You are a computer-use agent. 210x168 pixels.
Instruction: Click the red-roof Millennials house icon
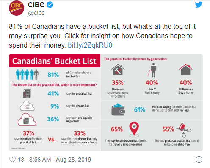click(x=185, y=70)
